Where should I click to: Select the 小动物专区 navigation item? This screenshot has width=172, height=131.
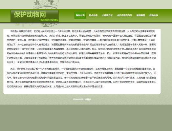pyautogui.click(x=107, y=15)
